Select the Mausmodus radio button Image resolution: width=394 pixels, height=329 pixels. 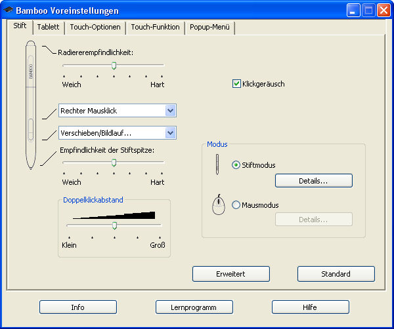click(x=236, y=205)
